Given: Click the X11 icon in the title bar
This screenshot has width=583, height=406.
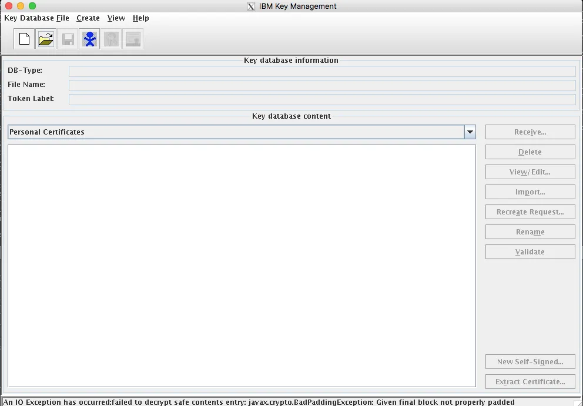Looking at the screenshot, I should pyautogui.click(x=251, y=6).
